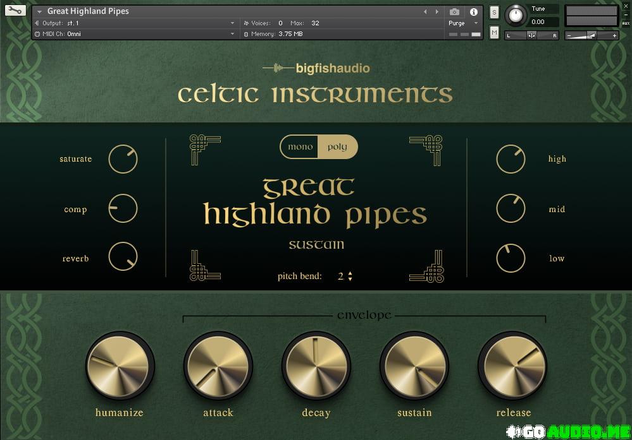Image resolution: width=632 pixels, height=440 pixels.
Task: Open the MIDI Ch Omni dropdown
Action: 232,34
